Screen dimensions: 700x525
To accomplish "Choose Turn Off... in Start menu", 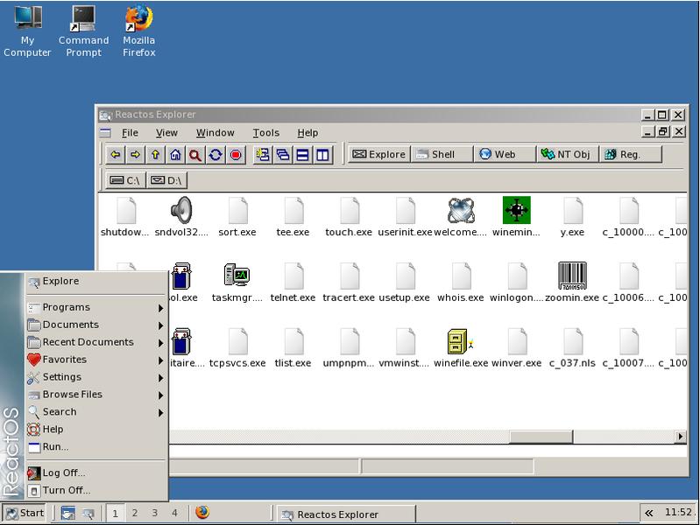I will (x=96, y=490).
